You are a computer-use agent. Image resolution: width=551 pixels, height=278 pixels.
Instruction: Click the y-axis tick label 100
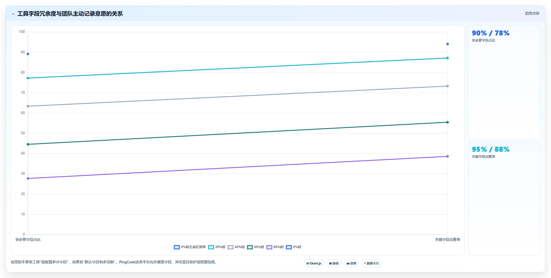click(22, 32)
